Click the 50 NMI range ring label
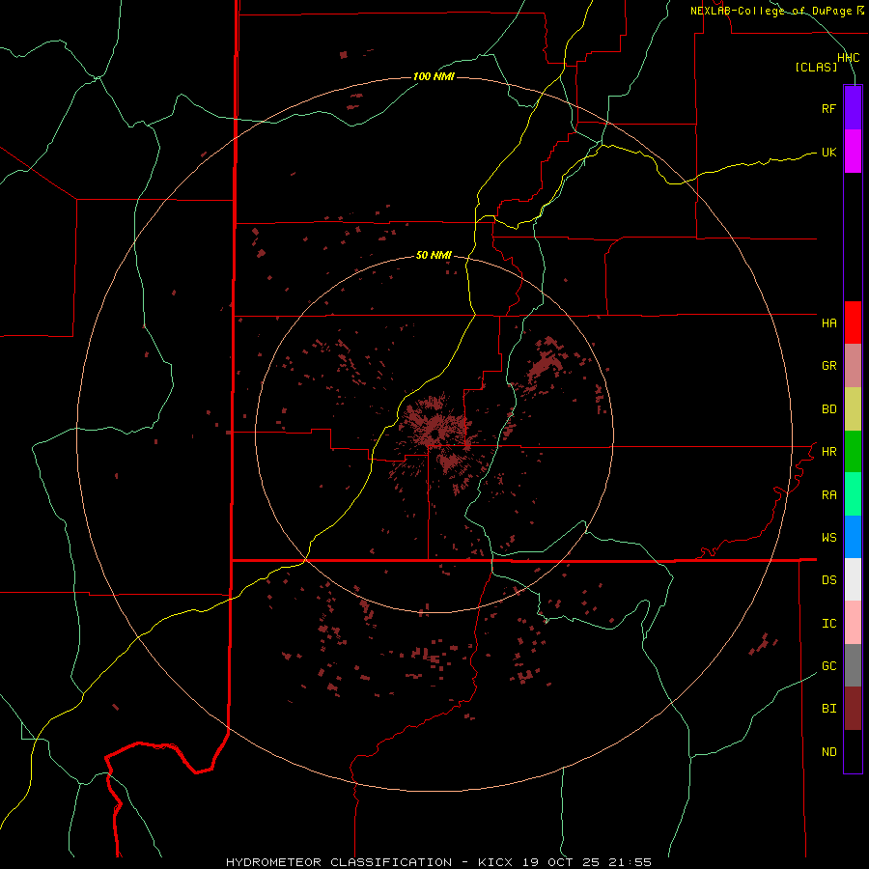This screenshot has height=869, width=869. [x=434, y=255]
